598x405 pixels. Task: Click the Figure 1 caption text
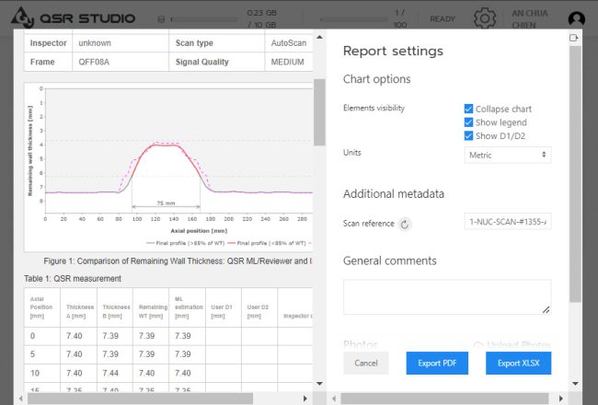[x=178, y=261]
